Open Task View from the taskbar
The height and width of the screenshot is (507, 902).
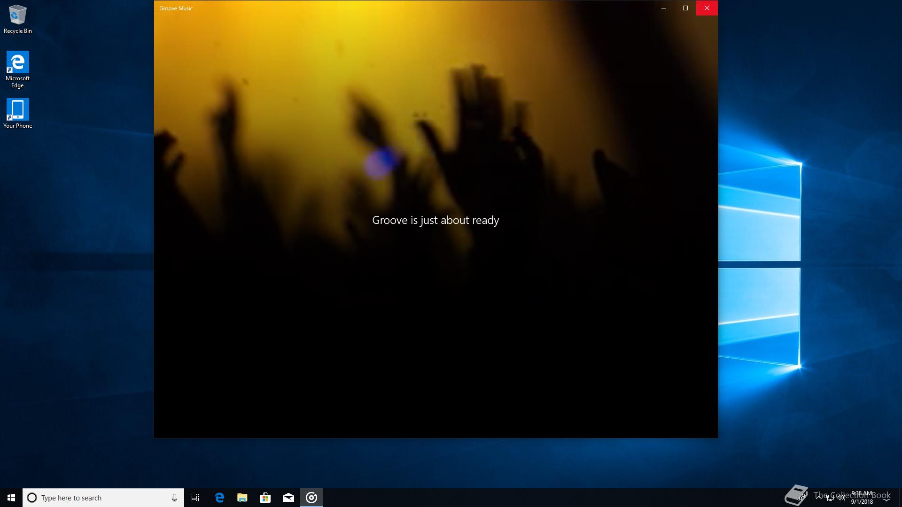click(195, 498)
